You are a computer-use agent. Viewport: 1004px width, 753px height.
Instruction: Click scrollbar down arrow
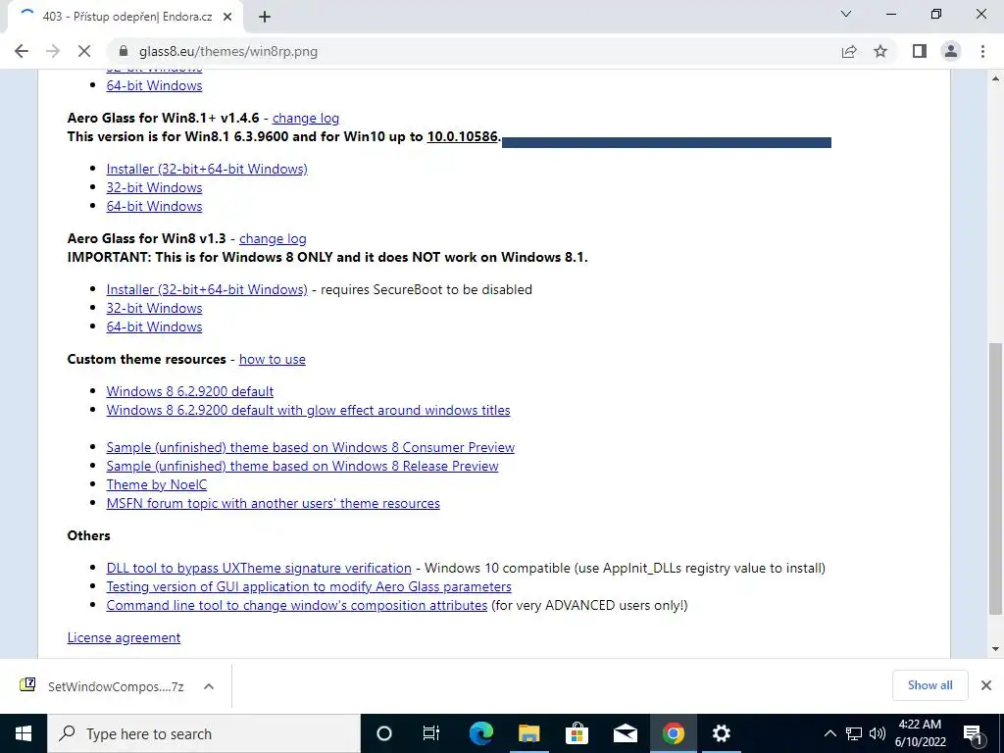996,649
